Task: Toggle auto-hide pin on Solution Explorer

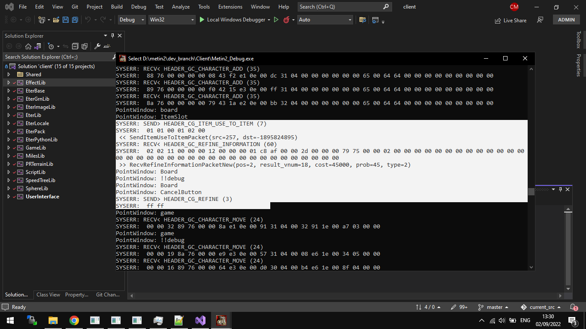Action: click(113, 36)
